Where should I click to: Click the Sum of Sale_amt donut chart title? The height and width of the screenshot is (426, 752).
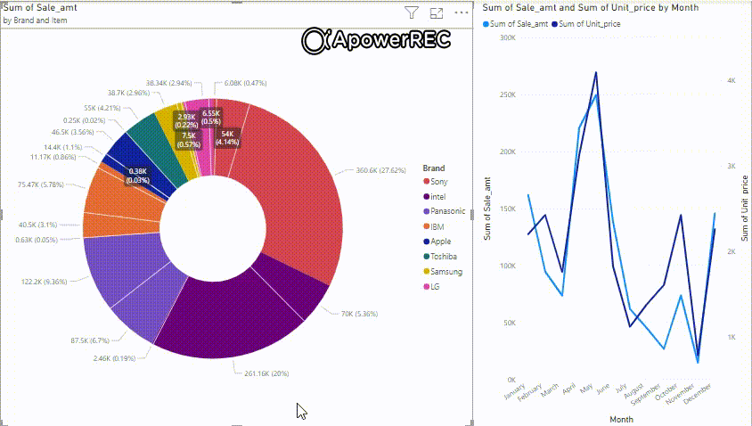(x=40, y=8)
